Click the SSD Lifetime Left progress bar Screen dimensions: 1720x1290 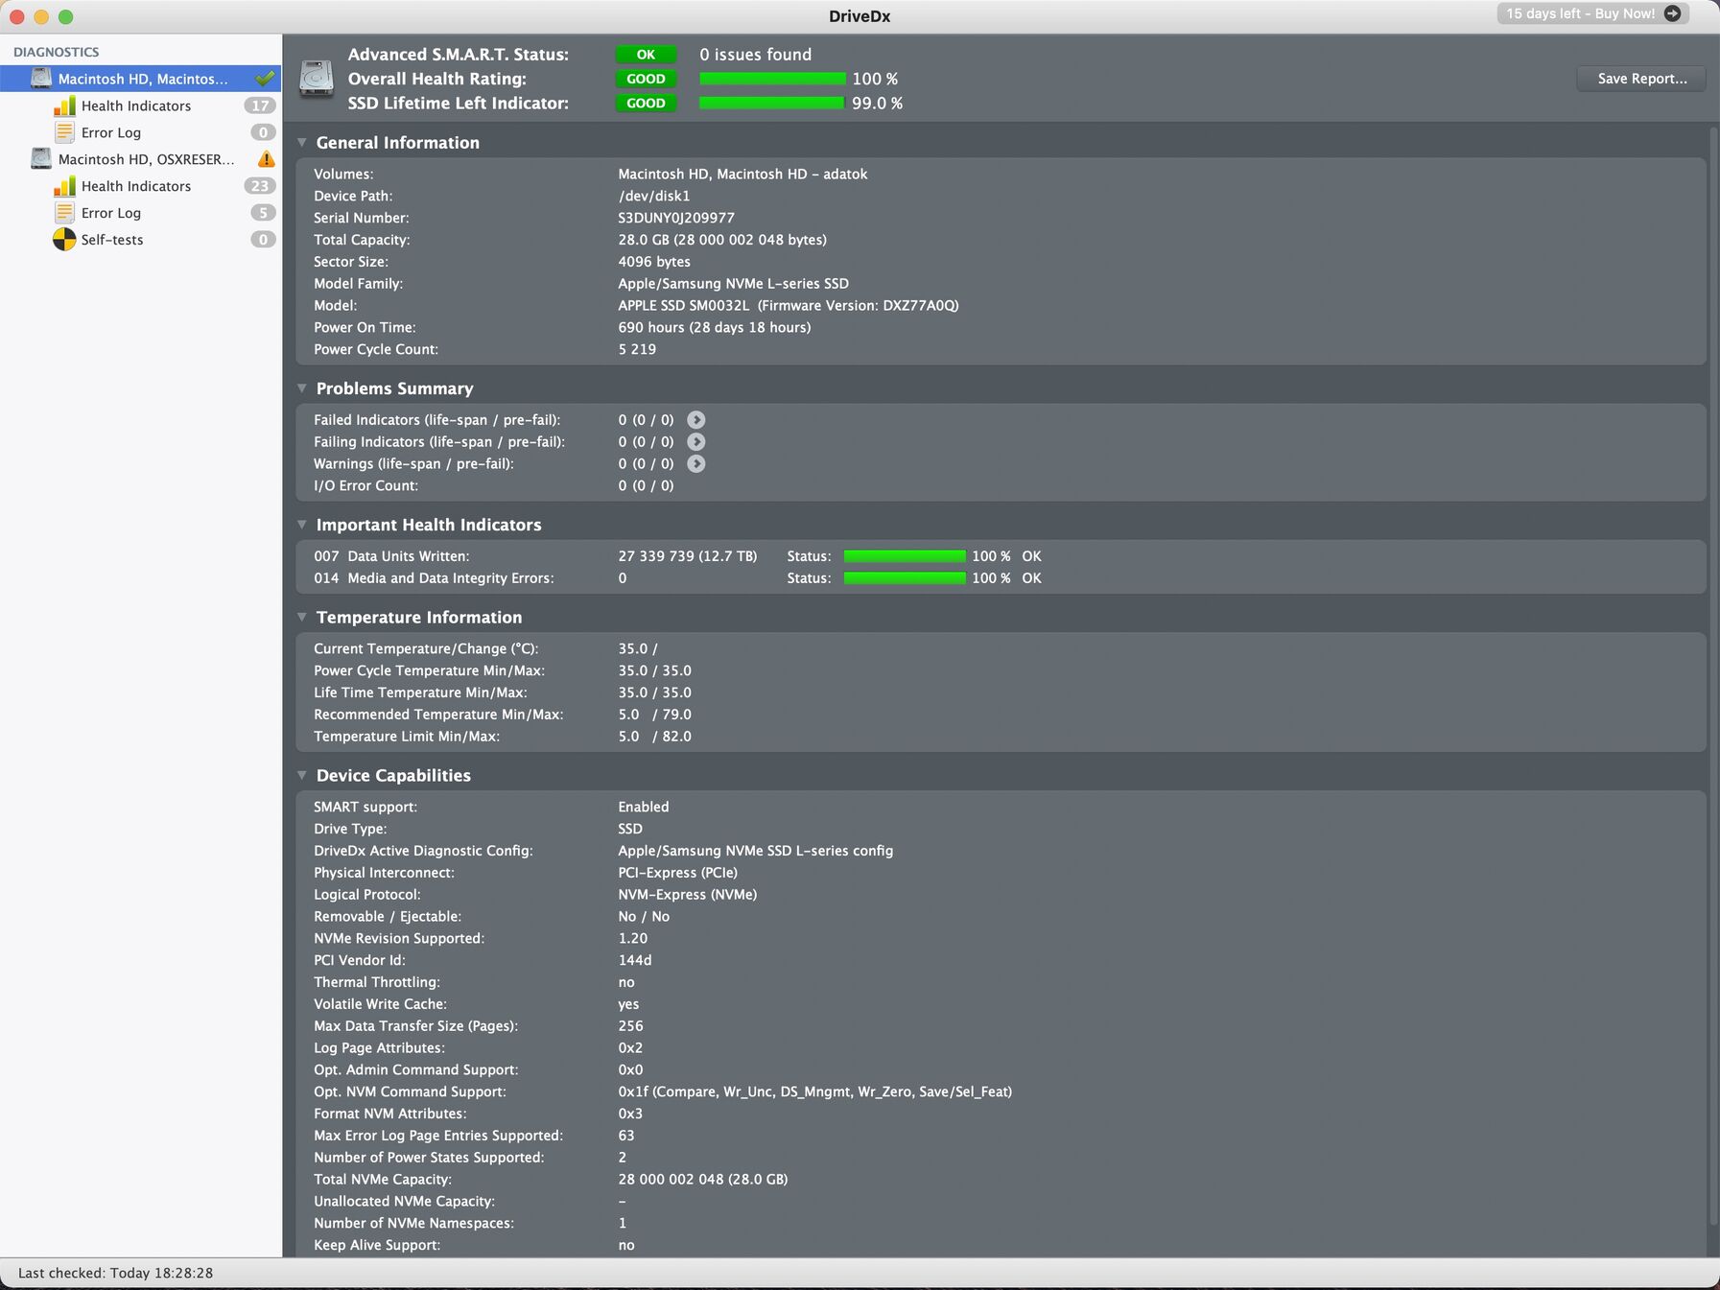coord(772,103)
